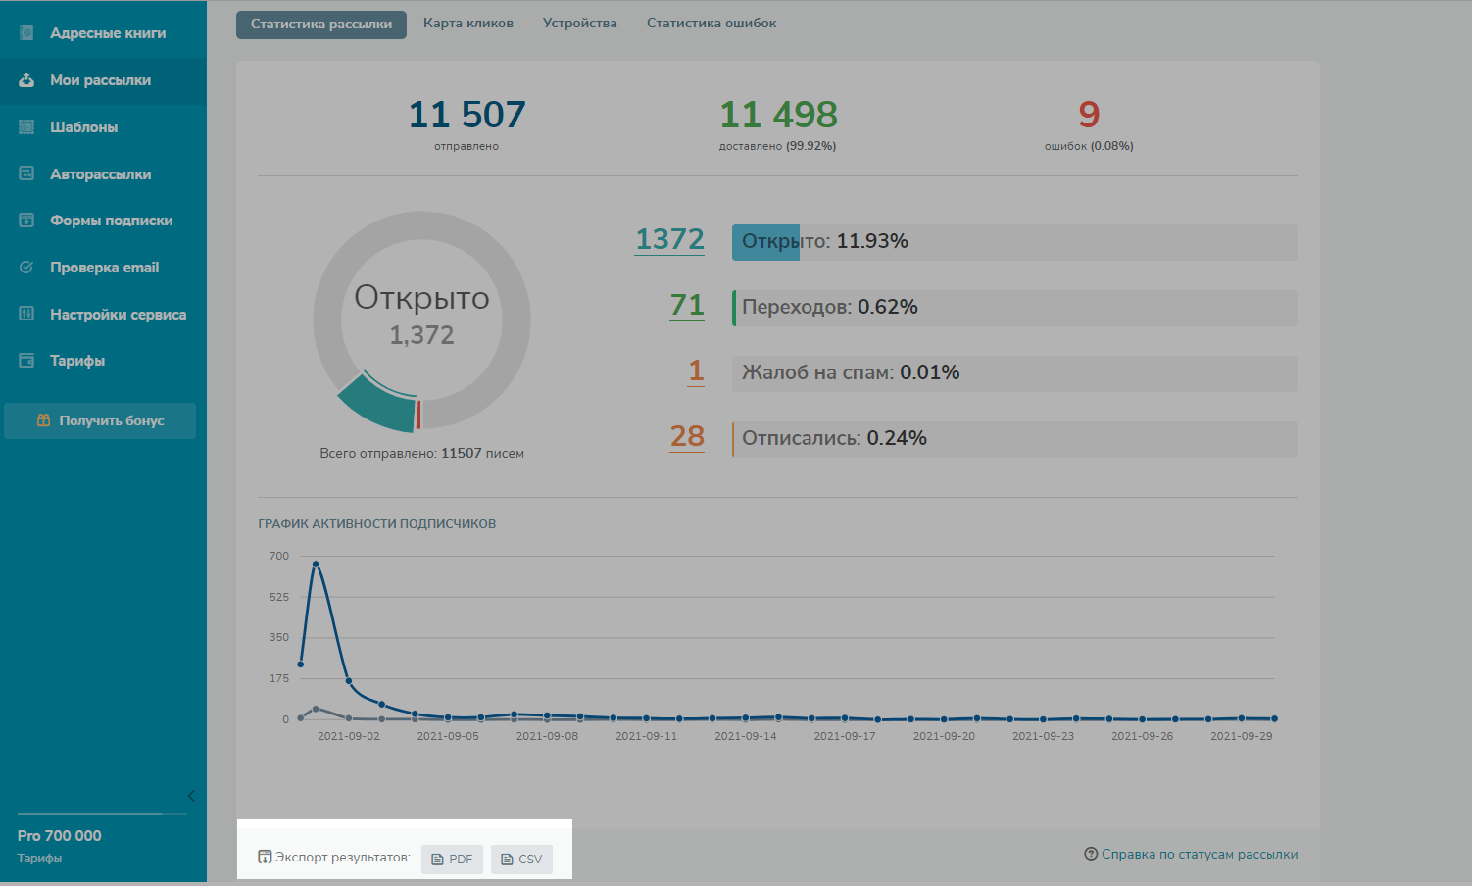This screenshot has width=1472, height=886.
Task: Collapse the sidebar with the chevron arrow
Action: [x=191, y=796]
